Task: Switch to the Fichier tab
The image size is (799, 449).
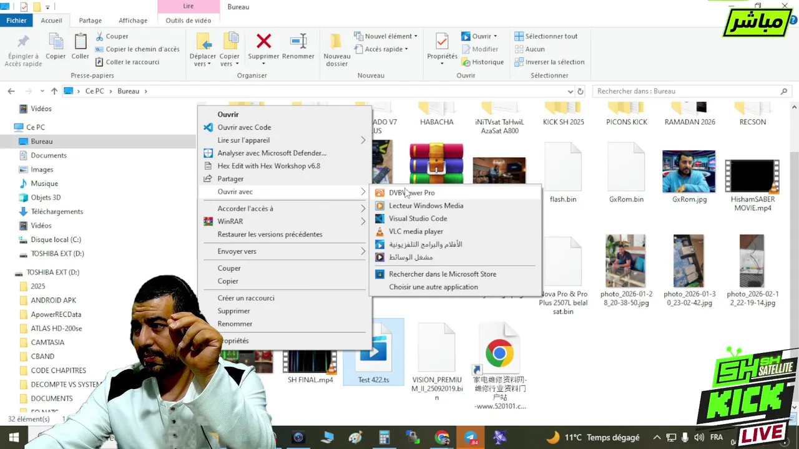Action: [x=16, y=21]
